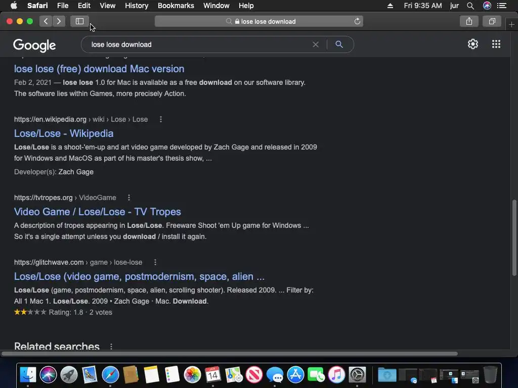
Task: Click the vertical page scrollbar thumb
Action: click(514, 237)
